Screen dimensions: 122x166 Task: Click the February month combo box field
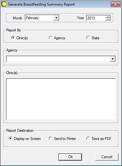(42, 18)
